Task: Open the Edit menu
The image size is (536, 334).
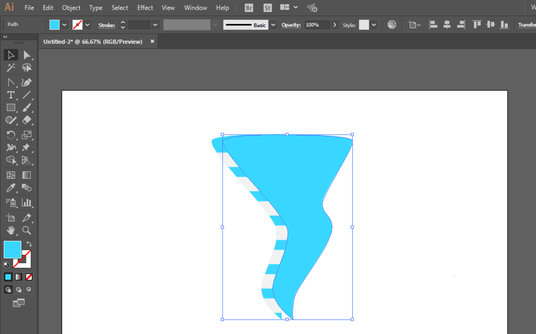Action: 48,7
